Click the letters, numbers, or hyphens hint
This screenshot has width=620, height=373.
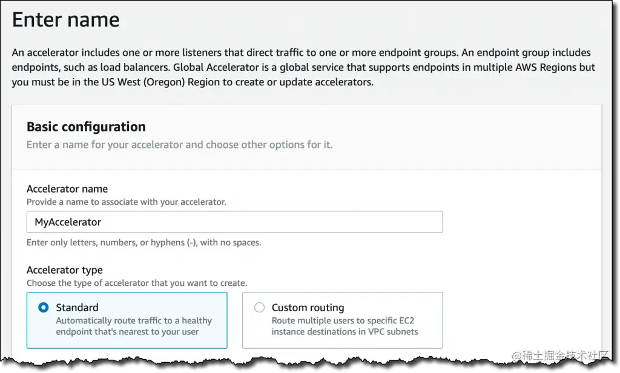[x=144, y=243]
